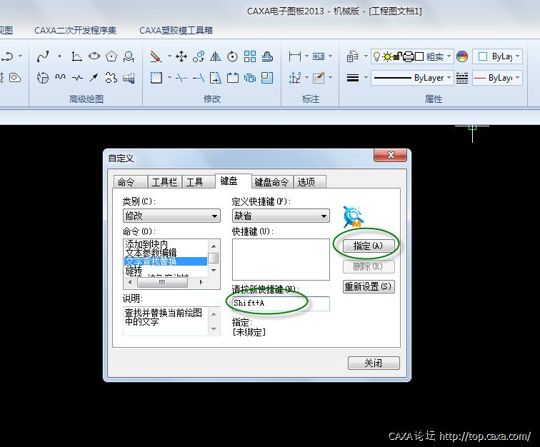Select the extend line tool
540x447 pixels.
pos(199,78)
